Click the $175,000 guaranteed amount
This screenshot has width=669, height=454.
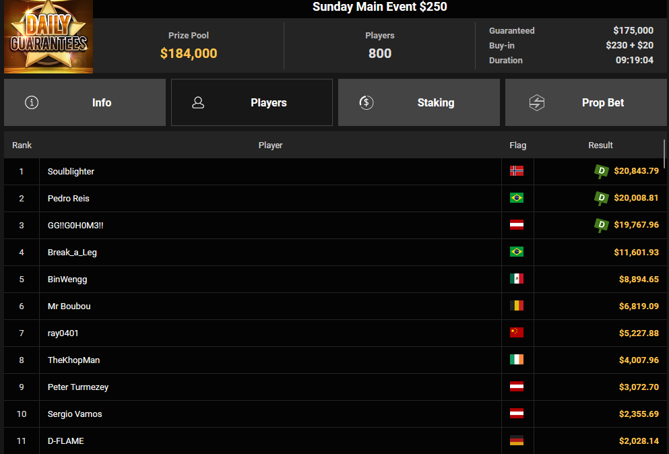[x=633, y=30]
